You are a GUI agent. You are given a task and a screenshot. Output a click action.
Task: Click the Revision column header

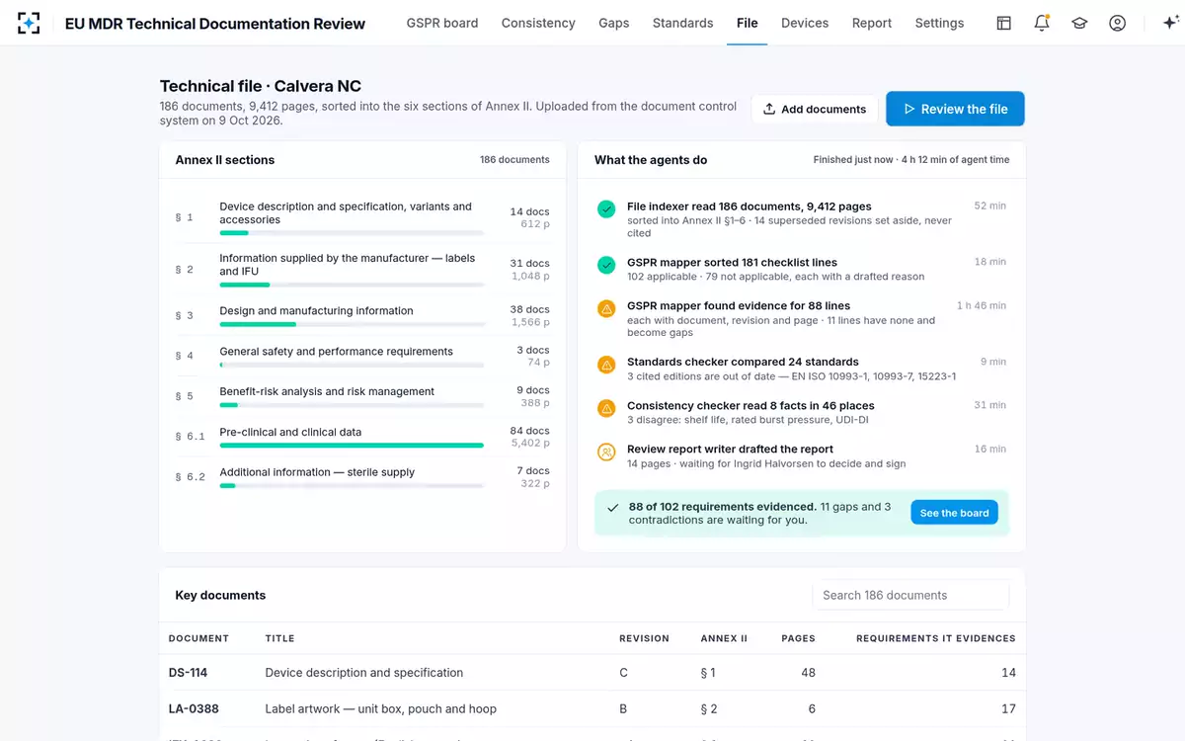pyautogui.click(x=644, y=638)
